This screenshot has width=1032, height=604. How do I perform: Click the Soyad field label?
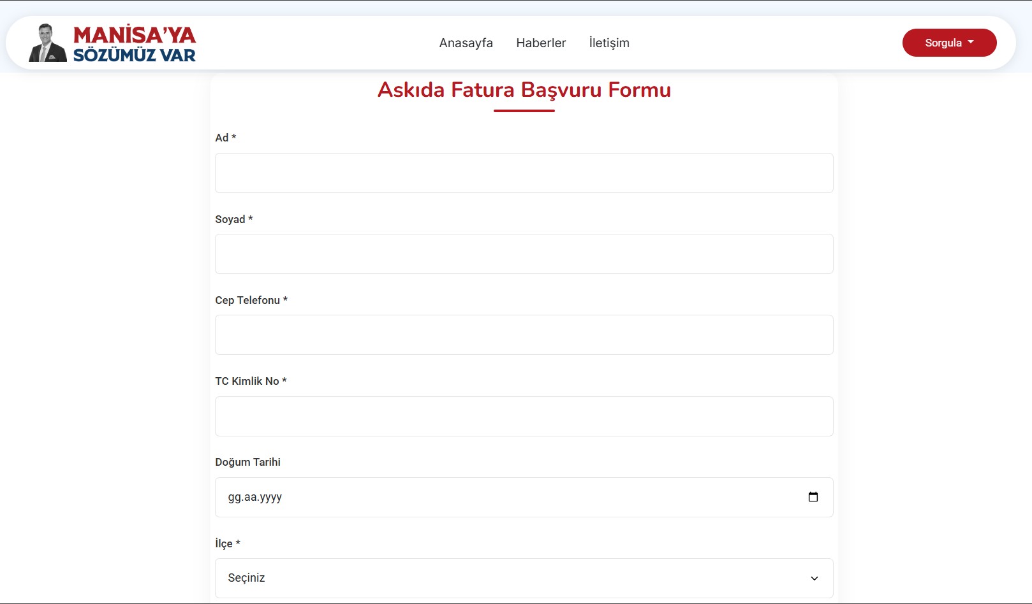click(230, 219)
